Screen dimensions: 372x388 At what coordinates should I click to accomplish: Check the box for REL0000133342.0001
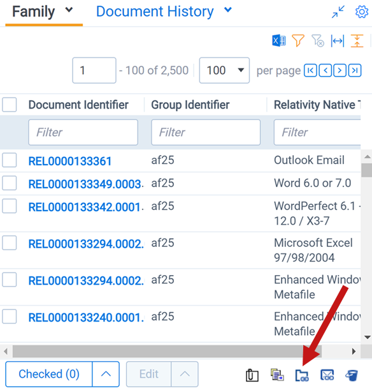coord(10,206)
